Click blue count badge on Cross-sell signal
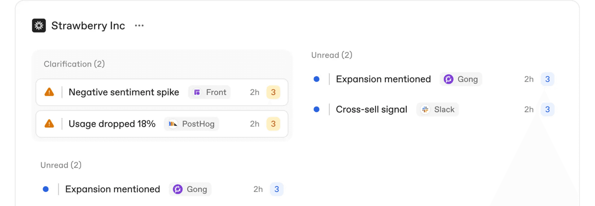The height and width of the screenshot is (206, 595). (547, 109)
